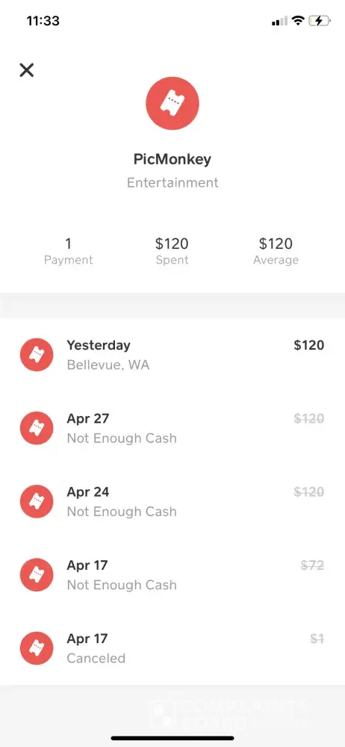The height and width of the screenshot is (747, 345).
Task: Open the Apr 17 Canceled transaction
Action: 172,648
